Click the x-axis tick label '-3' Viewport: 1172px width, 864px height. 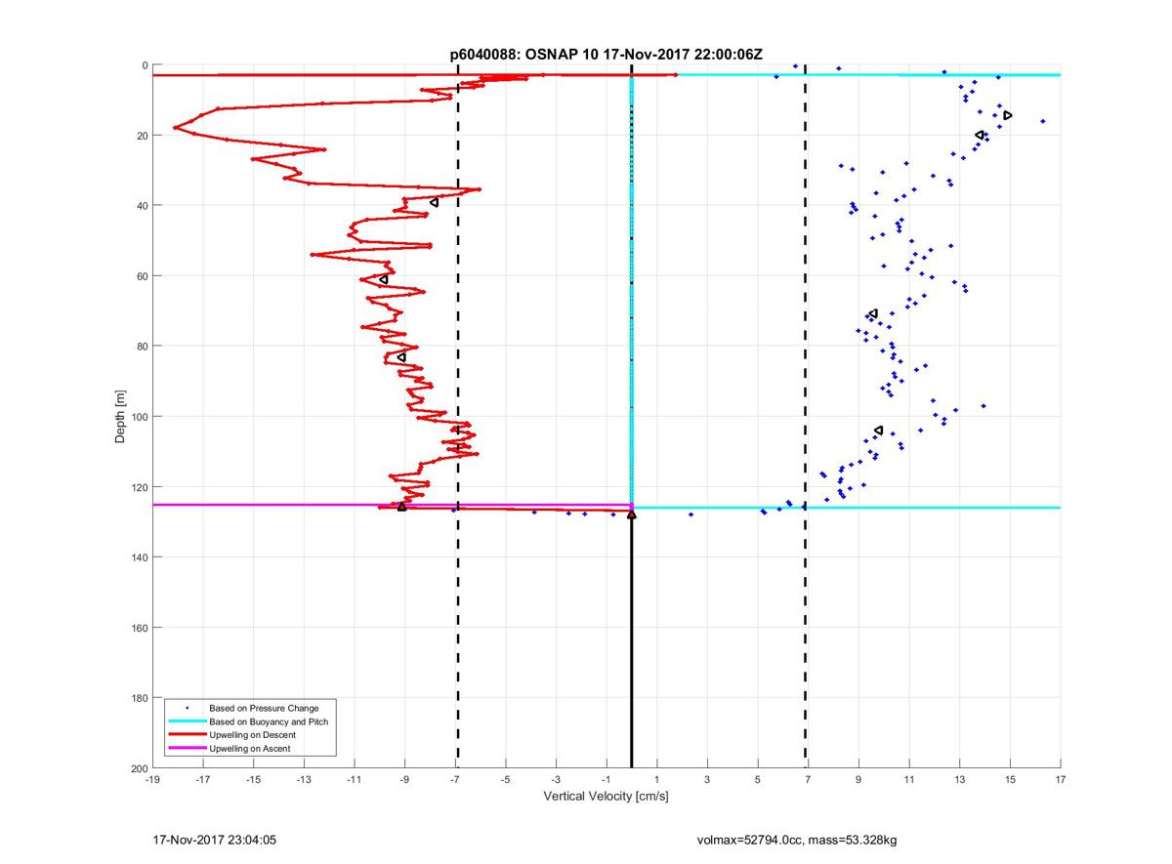pyautogui.click(x=556, y=779)
